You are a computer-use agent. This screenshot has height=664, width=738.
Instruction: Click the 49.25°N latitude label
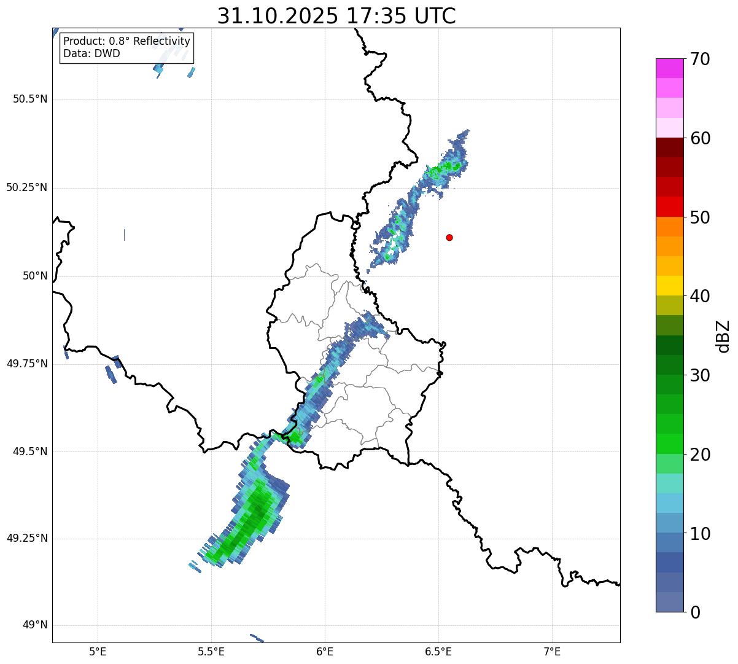tap(27, 538)
